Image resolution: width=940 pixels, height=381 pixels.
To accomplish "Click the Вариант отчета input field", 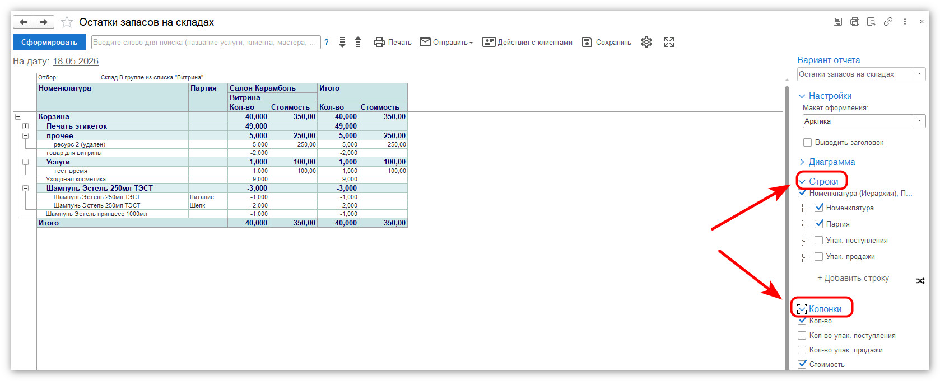I will (x=855, y=74).
